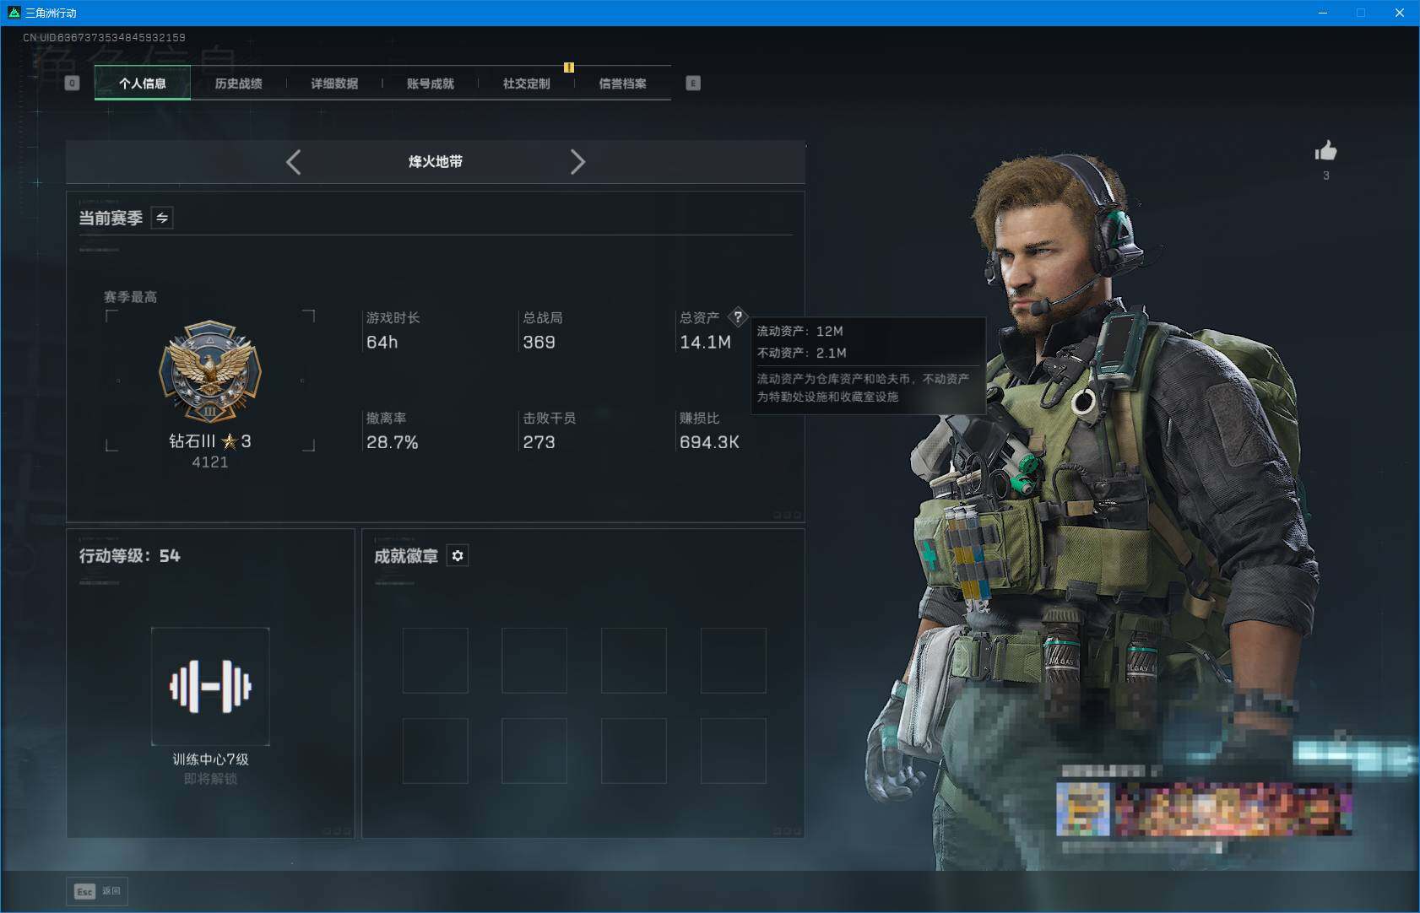Click the 即将解锁 text
Viewport: 1420px width, 913px height.
(210, 779)
